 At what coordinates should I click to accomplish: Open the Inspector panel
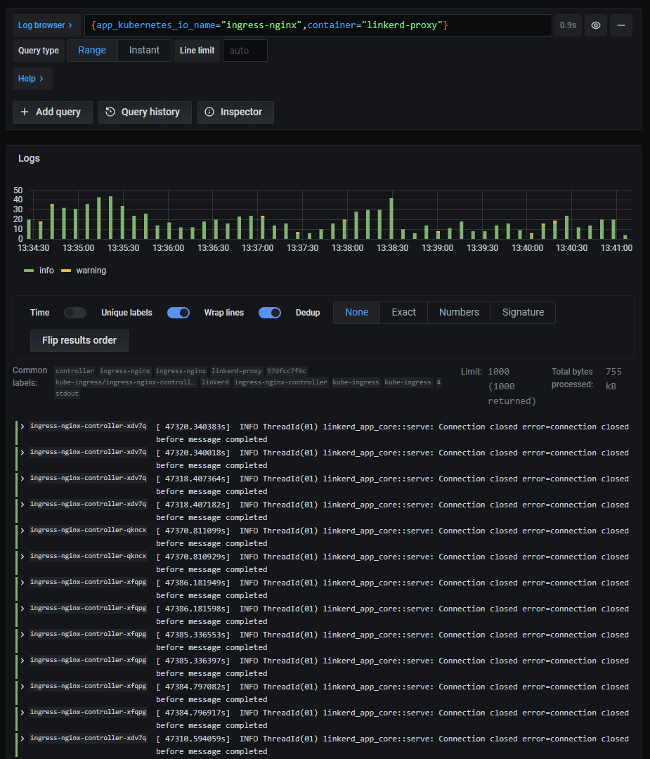[235, 112]
